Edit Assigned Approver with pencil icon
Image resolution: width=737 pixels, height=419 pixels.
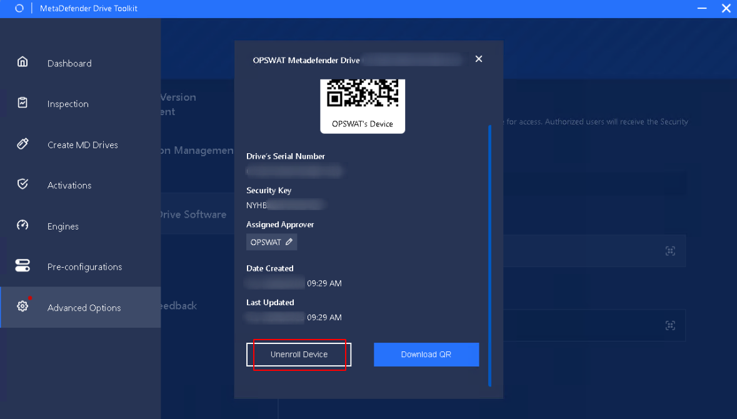click(289, 242)
